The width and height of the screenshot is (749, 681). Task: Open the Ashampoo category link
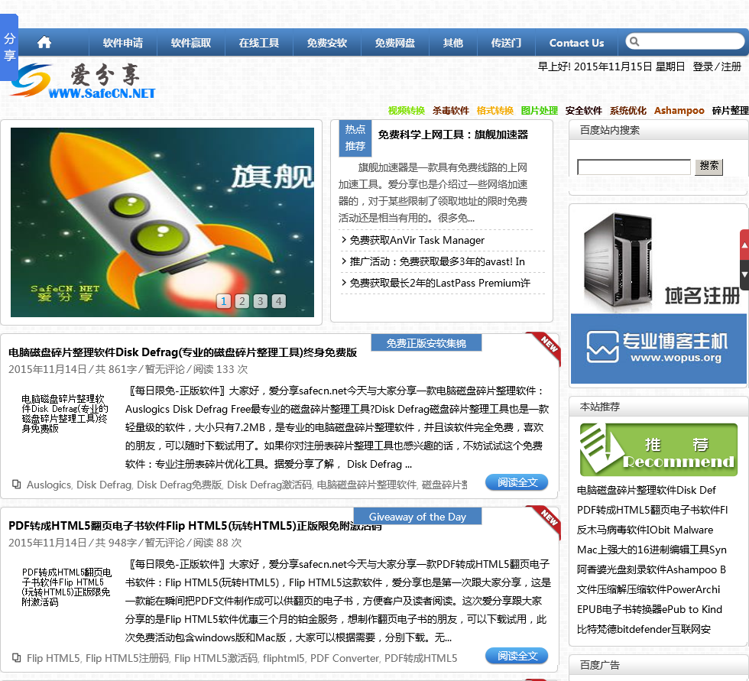pos(679,110)
